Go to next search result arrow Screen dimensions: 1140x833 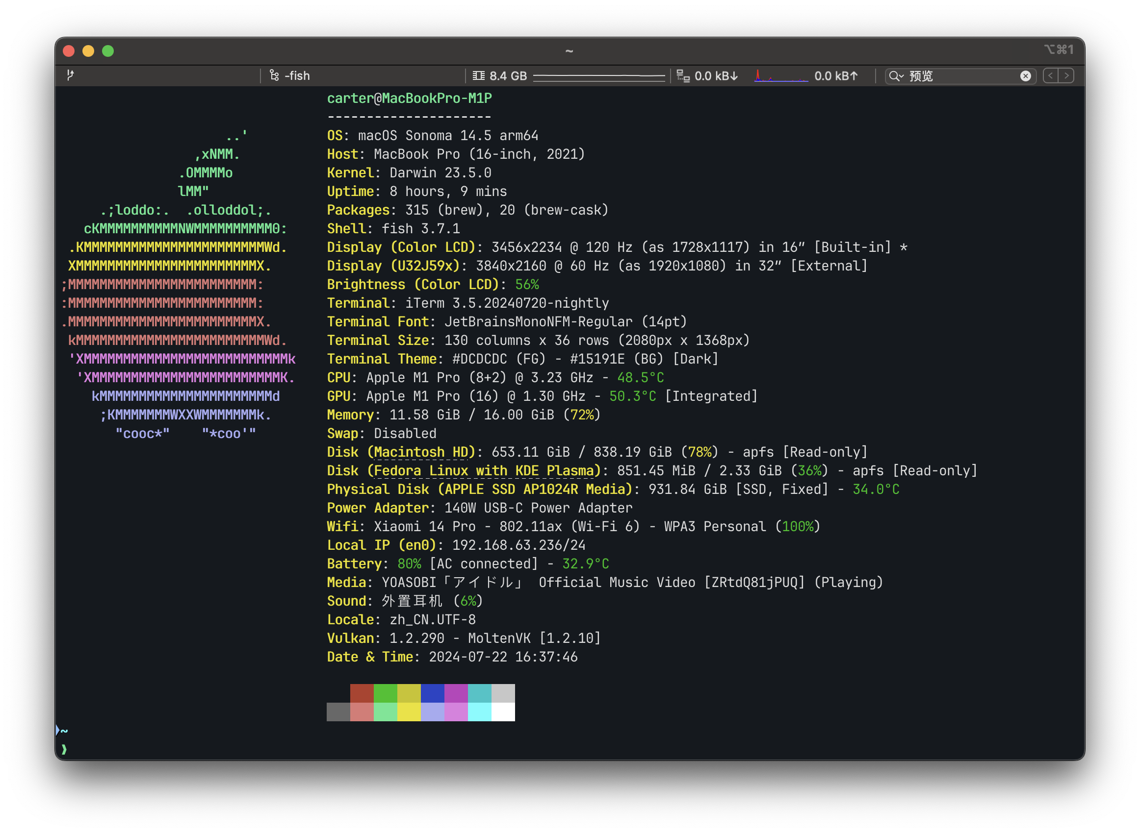[1066, 75]
